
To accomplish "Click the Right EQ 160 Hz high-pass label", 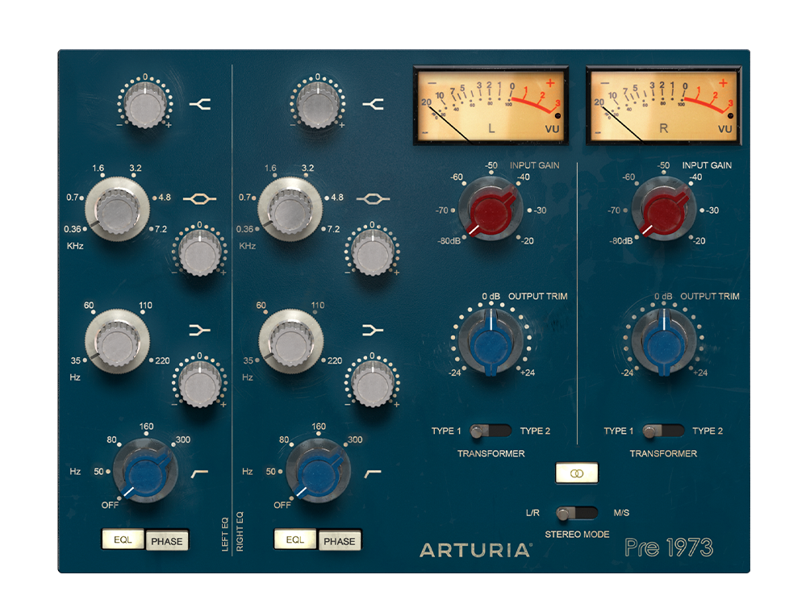I will click(319, 427).
